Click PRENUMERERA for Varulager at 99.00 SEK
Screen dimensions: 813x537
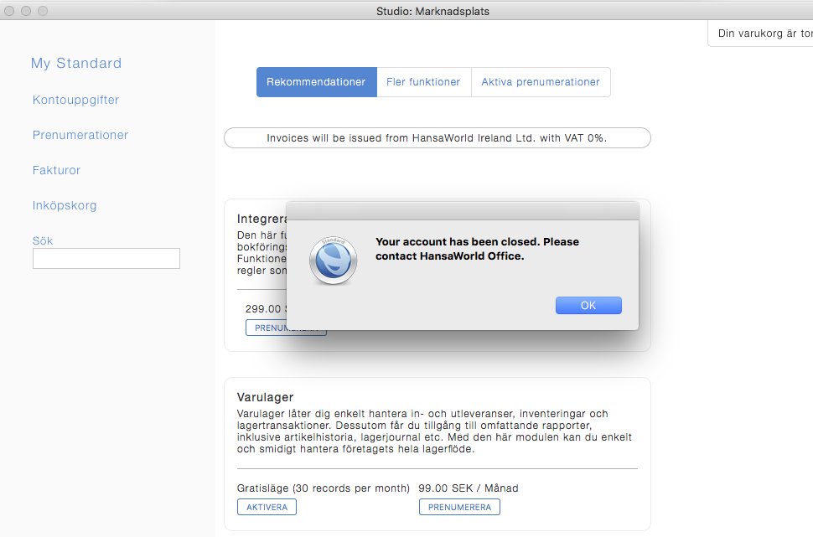pyautogui.click(x=459, y=507)
